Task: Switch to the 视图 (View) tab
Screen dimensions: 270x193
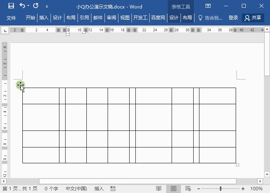Action: [x=125, y=18]
